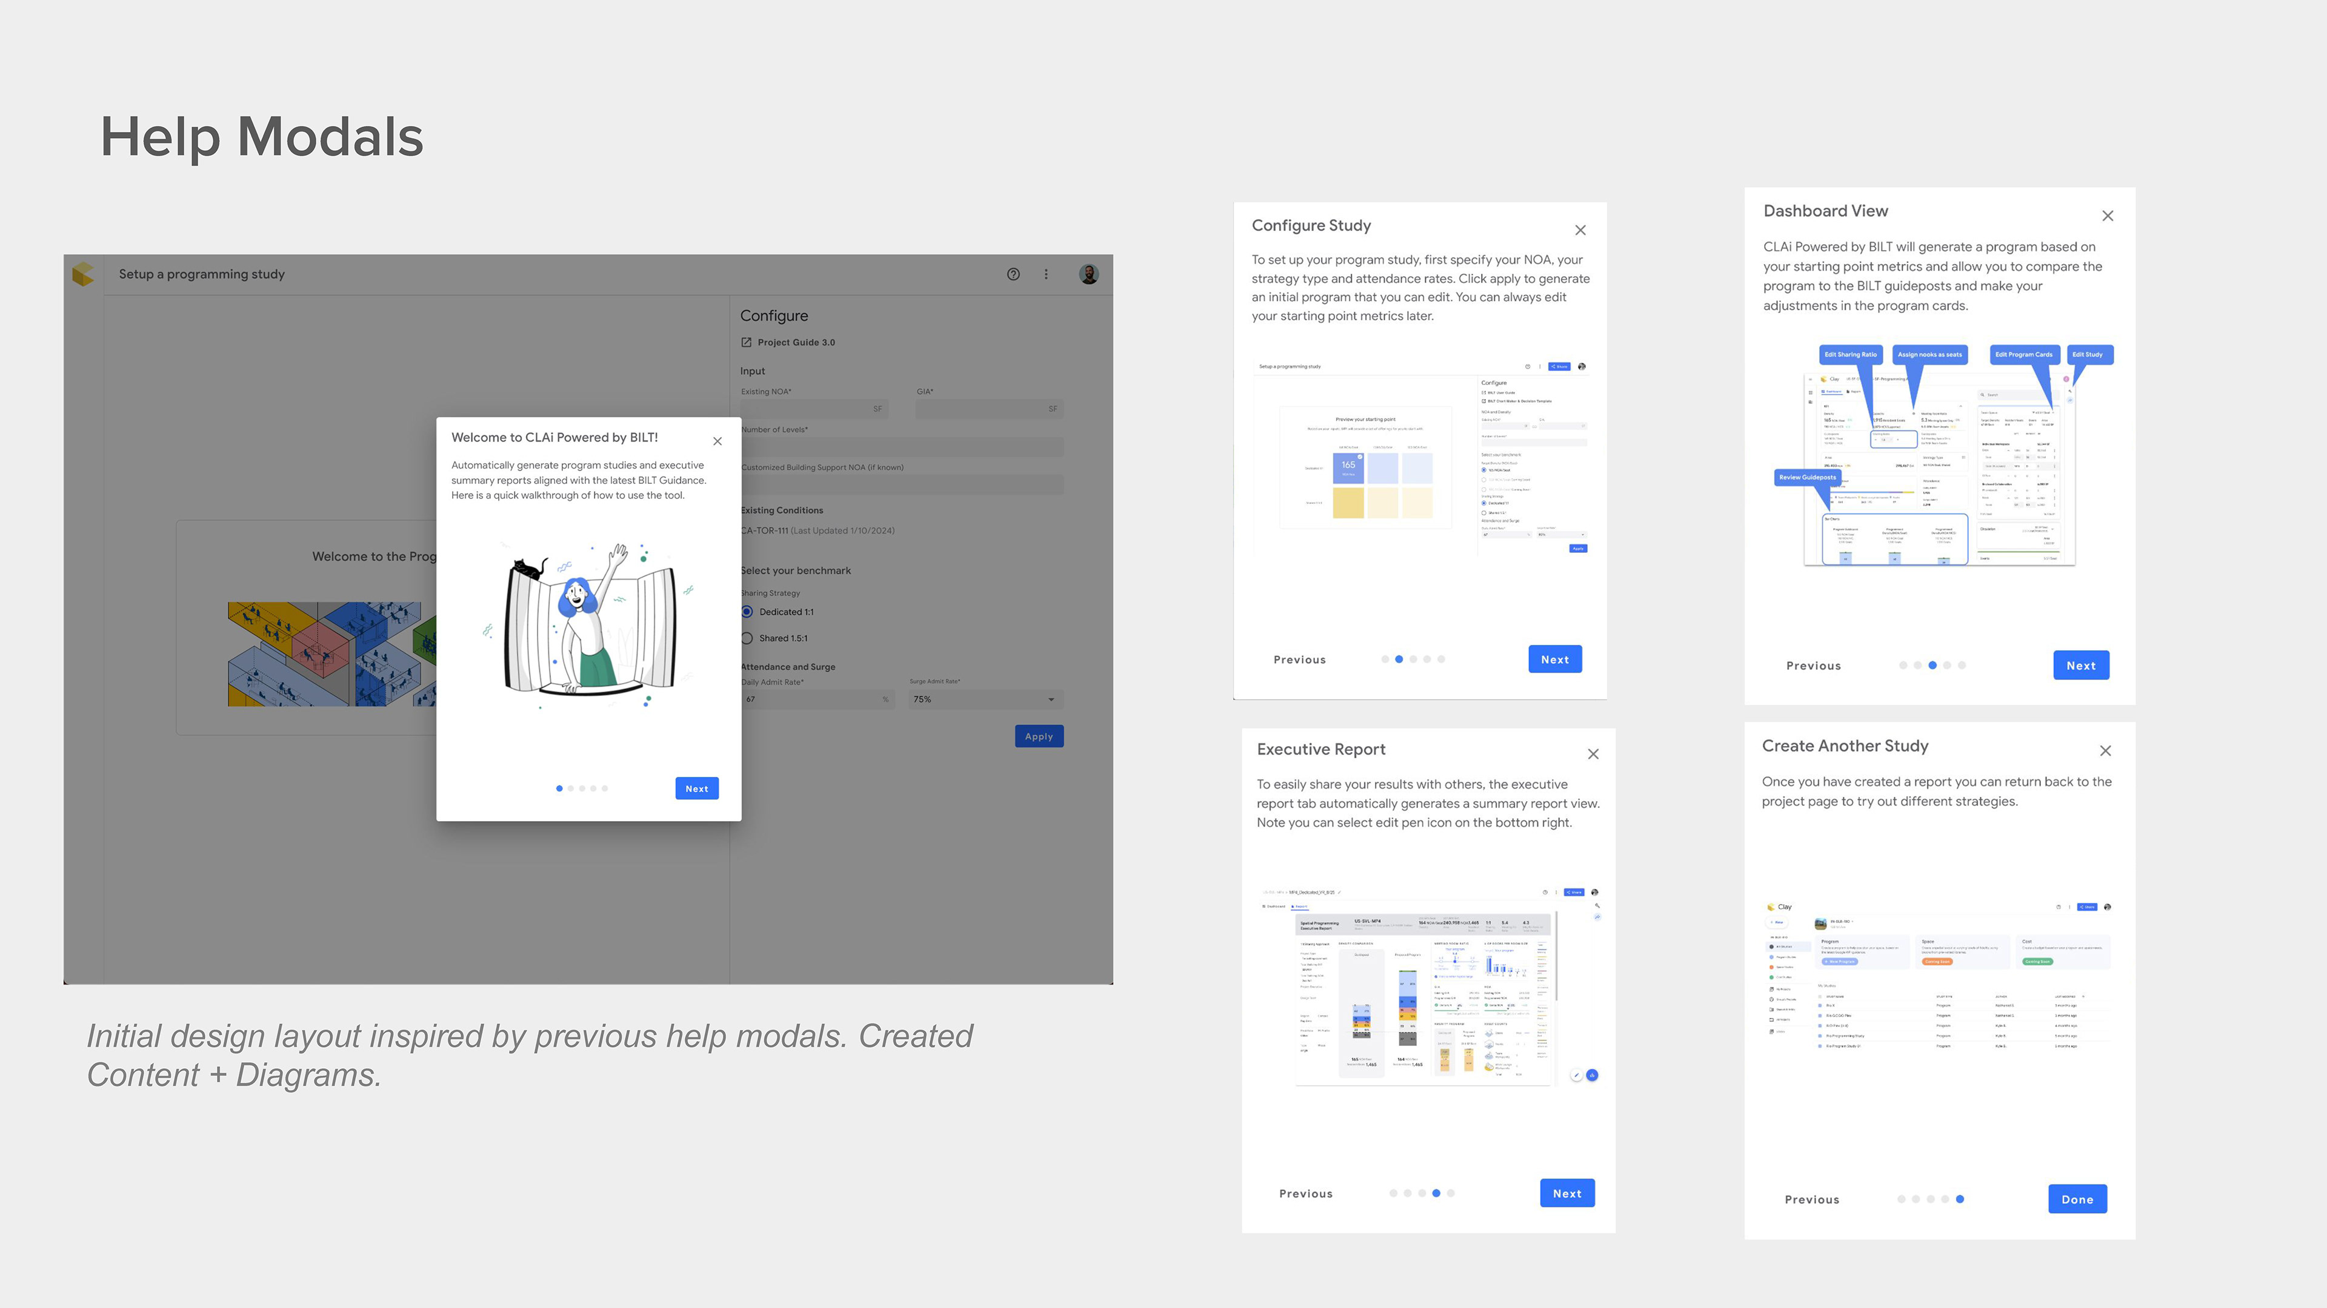Close the Executive Report modal
Viewport: 2327px width, 1308px height.
pos(1593,754)
